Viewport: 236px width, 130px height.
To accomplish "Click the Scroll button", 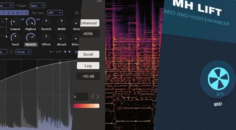I will click(88, 54).
